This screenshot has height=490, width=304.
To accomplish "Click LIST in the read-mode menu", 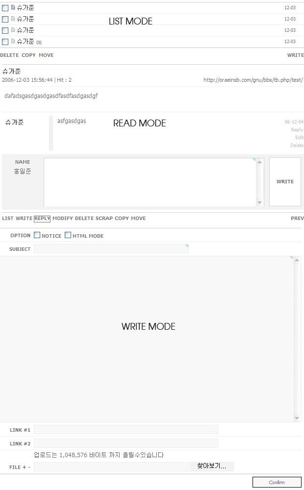I will click(7, 219).
